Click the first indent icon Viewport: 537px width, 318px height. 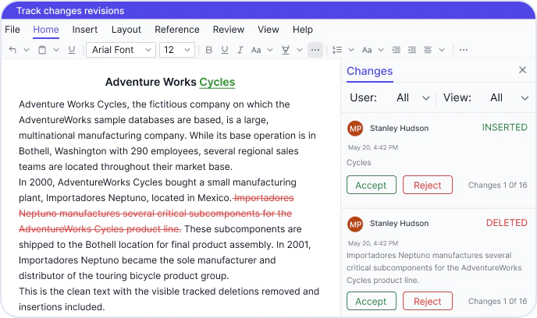click(397, 50)
